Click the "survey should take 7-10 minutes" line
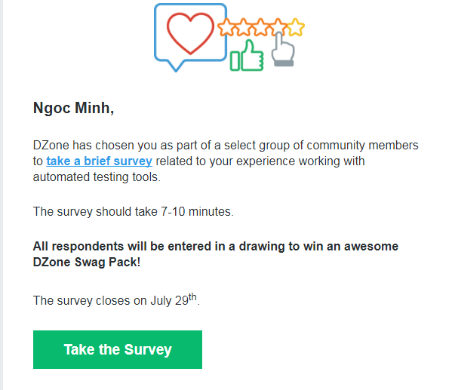455x390 pixels. (x=134, y=211)
